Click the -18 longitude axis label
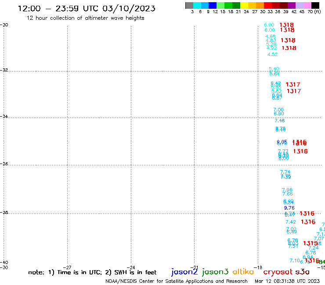Image resolution: width=325 pixels, height=285 pixels. pos(258,267)
